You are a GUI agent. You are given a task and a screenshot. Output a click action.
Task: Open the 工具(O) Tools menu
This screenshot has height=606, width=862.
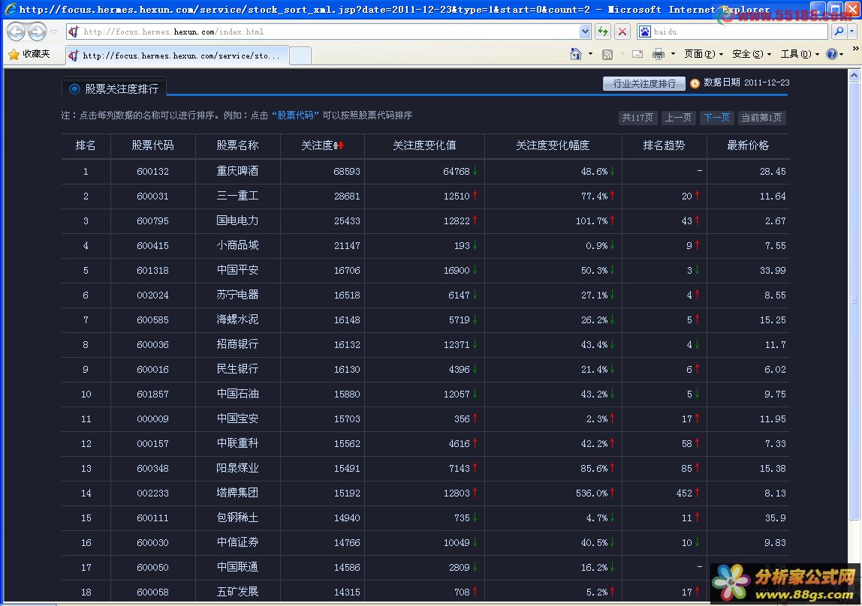[800, 54]
